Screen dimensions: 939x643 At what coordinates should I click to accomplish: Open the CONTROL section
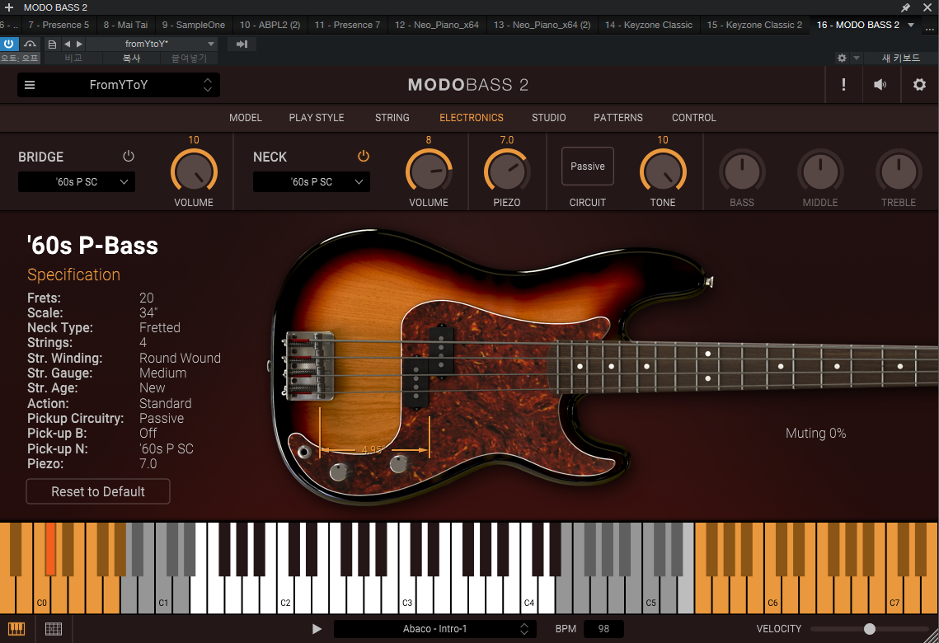click(694, 117)
